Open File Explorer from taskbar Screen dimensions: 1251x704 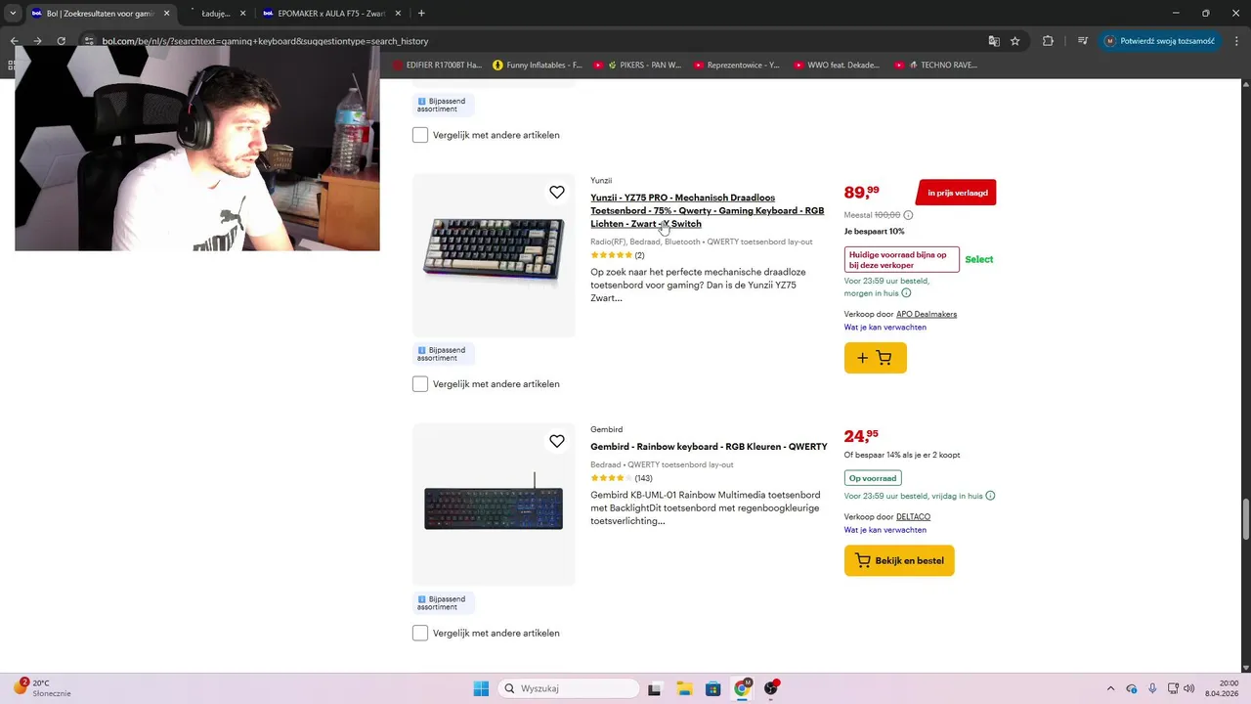click(684, 688)
